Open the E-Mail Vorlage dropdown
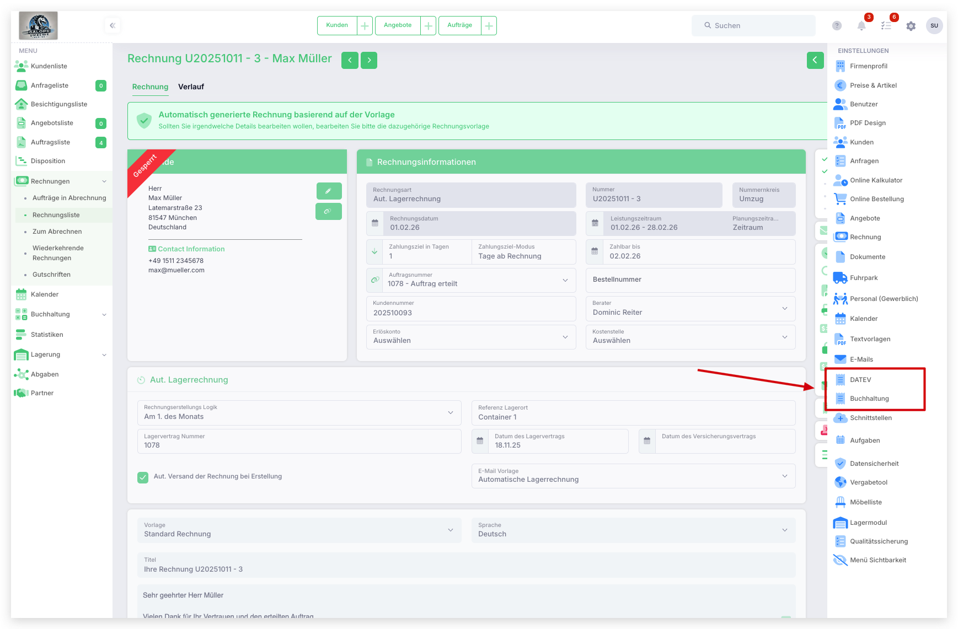This screenshot has height=629, width=958. click(x=634, y=476)
